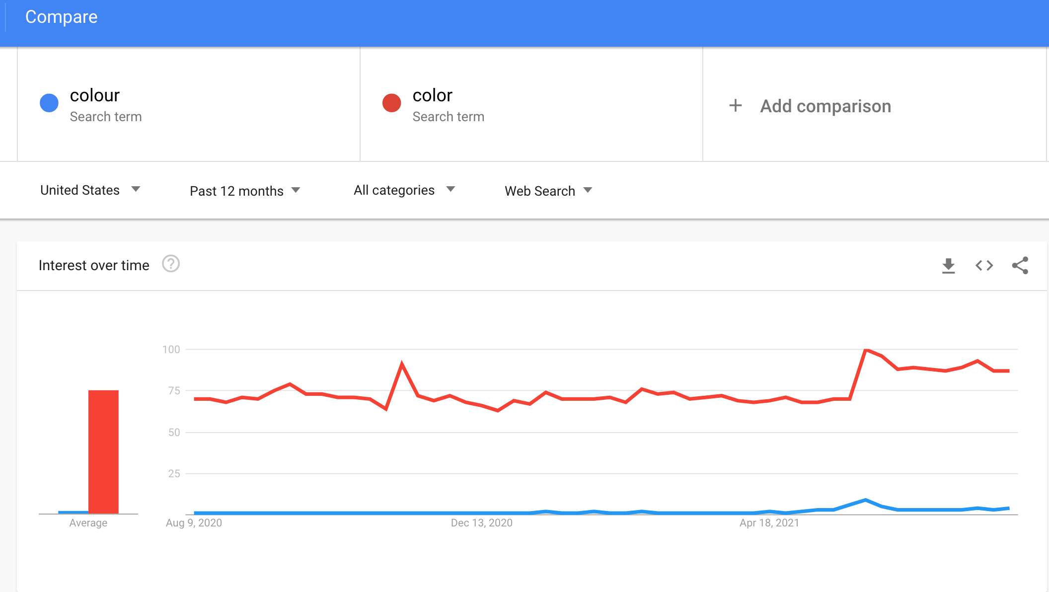Click the red Average bar
This screenshot has height=592, width=1049.
pos(103,451)
